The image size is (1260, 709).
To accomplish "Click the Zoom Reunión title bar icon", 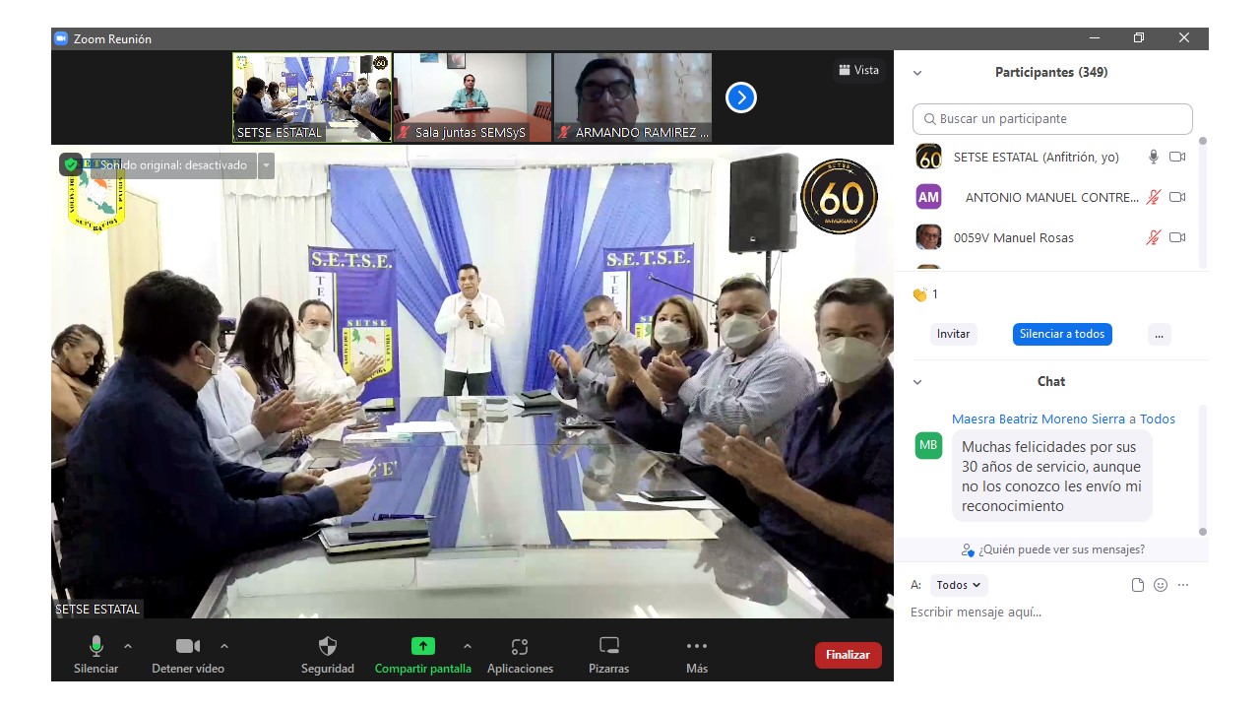I will (x=61, y=38).
